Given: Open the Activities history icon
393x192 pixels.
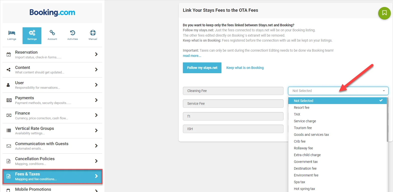Looking at the screenshot, I should click(x=72, y=33).
